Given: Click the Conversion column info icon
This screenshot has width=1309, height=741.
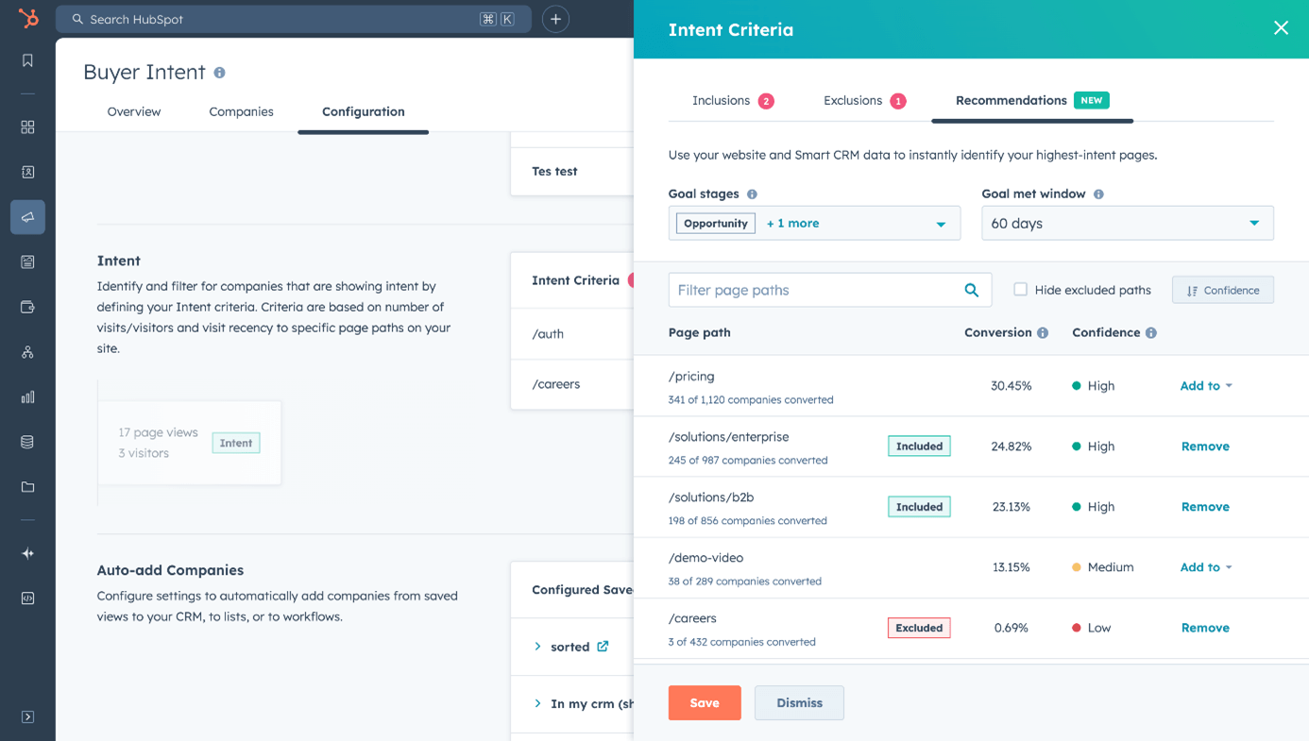Looking at the screenshot, I should pyautogui.click(x=1043, y=333).
